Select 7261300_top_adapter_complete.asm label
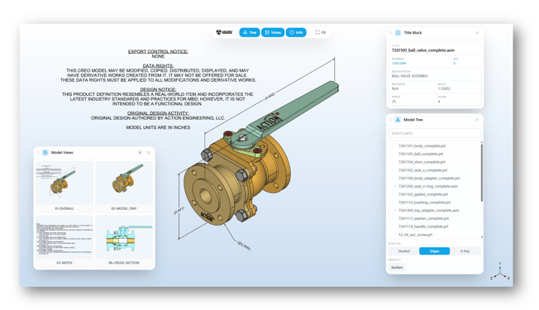 [x=429, y=210]
